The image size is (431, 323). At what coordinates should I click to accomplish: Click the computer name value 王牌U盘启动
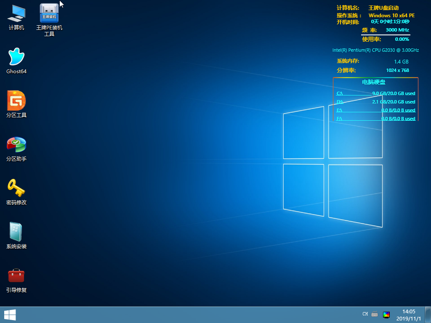coord(383,8)
